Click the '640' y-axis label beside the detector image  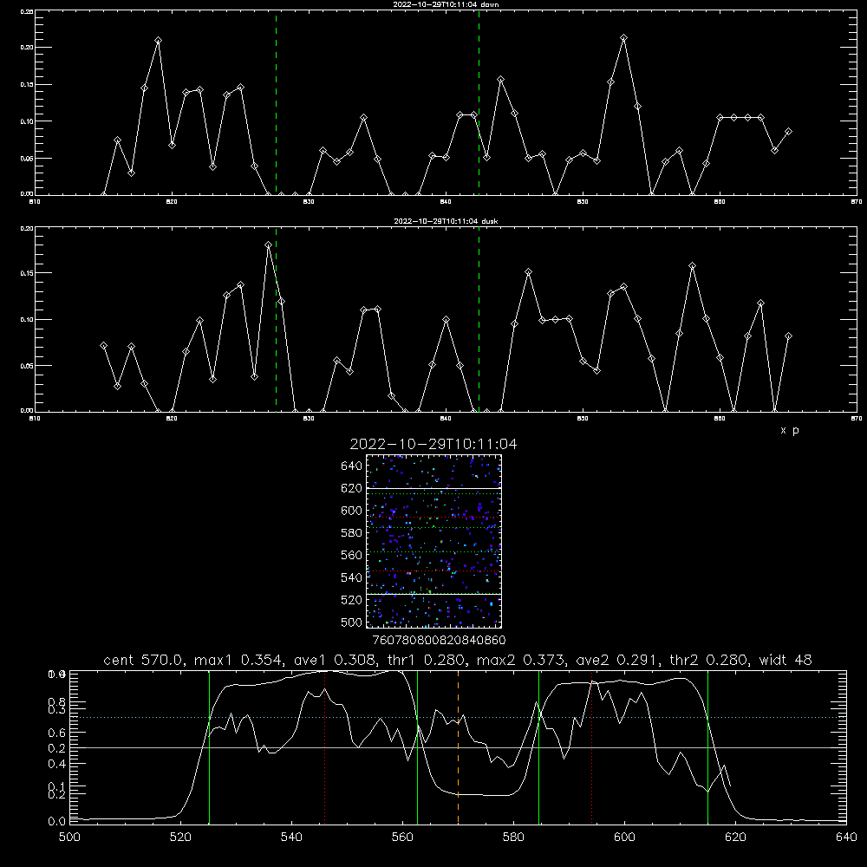352,466
